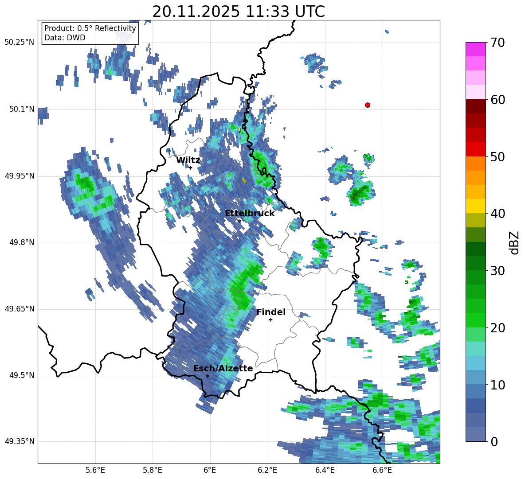The width and height of the screenshot is (525, 479).
Task: Click the map title 20.11.2025 11:33 UTC
Action: tap(239, 12)
